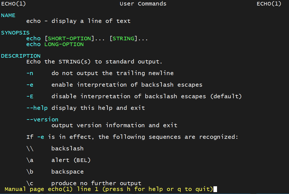Click the SYNOPSIS section heading
The image size is (289, 194).
tap(15, 33)
